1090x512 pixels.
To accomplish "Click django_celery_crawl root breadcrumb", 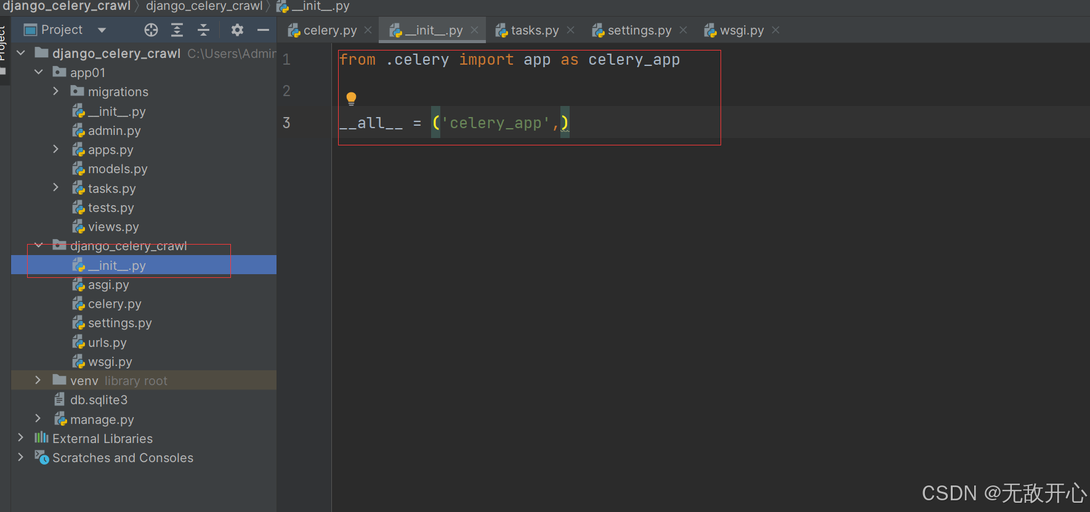I will coord(67,6).
